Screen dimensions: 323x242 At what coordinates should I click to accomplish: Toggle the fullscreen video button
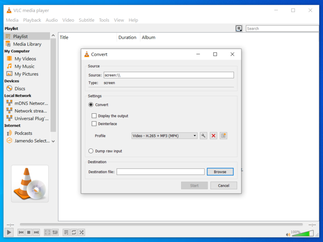coord(48,232)
